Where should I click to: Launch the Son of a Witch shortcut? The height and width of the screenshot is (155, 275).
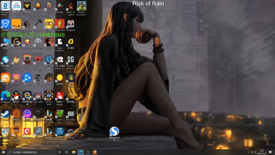point(49,98)
